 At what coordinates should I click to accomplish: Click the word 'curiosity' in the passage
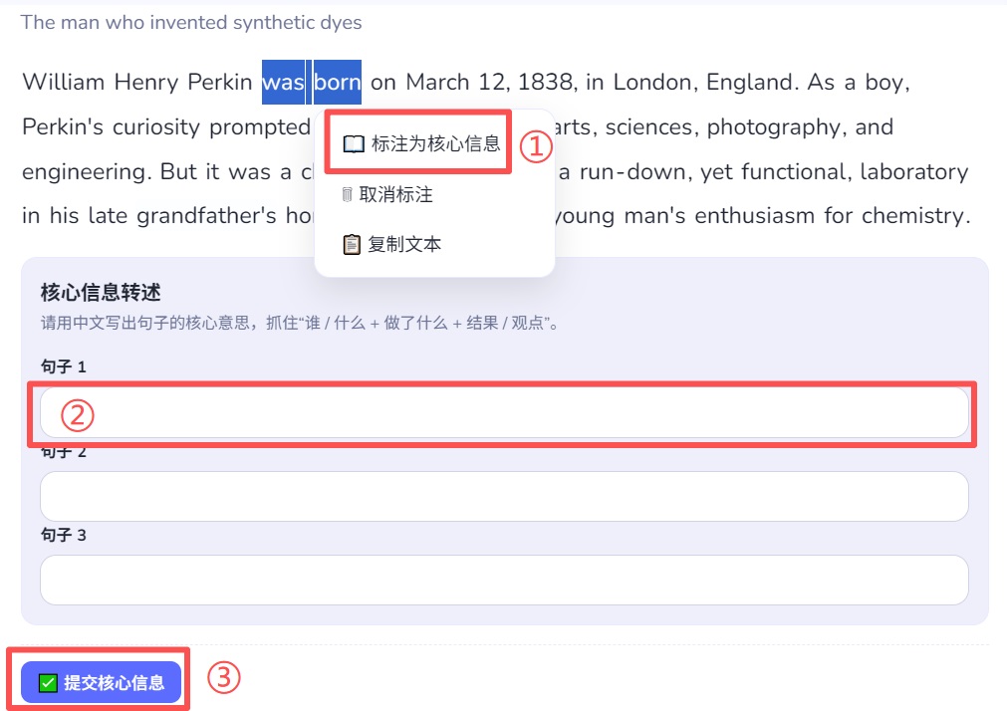[x=156, y=127]
